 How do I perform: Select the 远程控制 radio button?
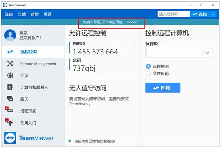pos(148,66)
